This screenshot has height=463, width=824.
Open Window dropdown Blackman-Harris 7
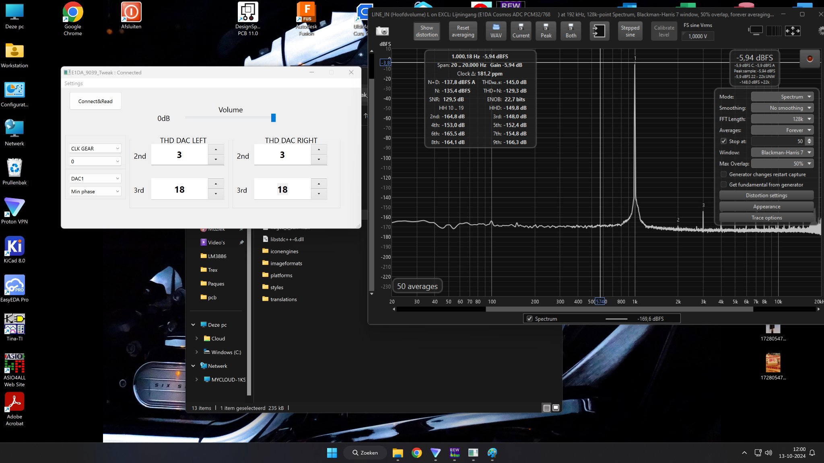782,153
